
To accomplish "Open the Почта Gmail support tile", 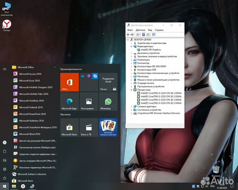I will coord(108,82).
